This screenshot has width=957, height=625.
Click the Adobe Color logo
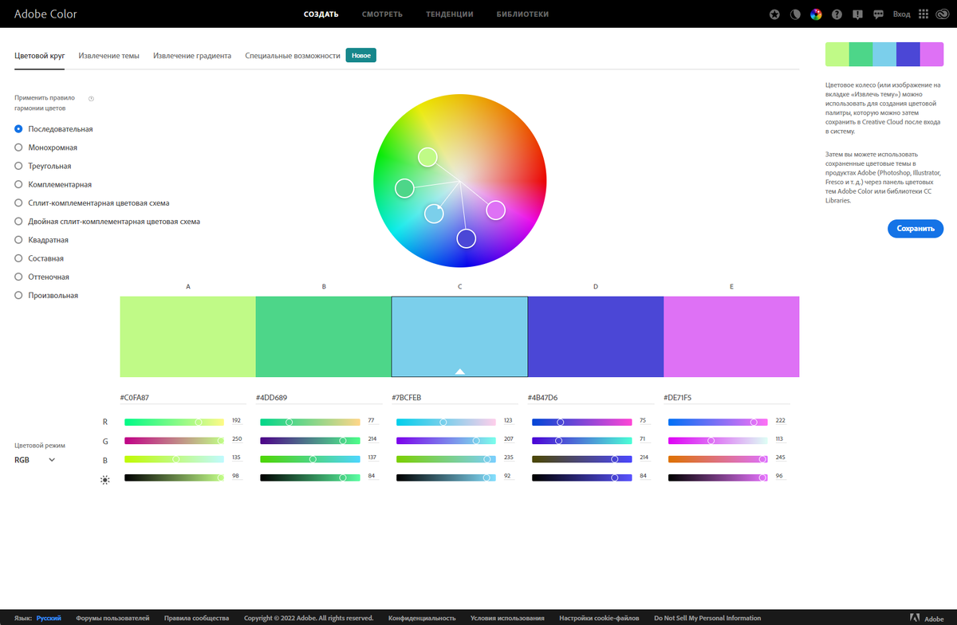[x=45, y=14]
